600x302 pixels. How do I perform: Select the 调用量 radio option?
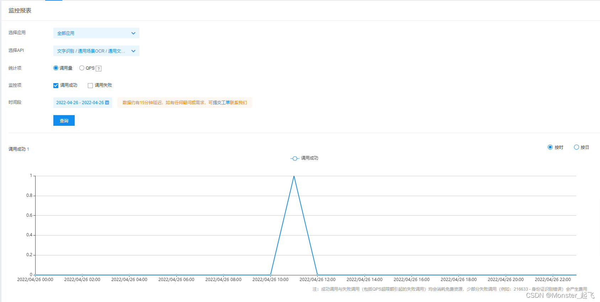point(56,68)
